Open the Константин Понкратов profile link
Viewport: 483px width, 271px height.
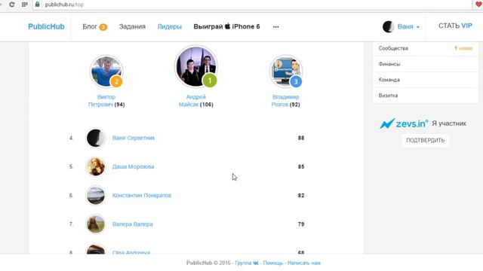tap(142, 196)
